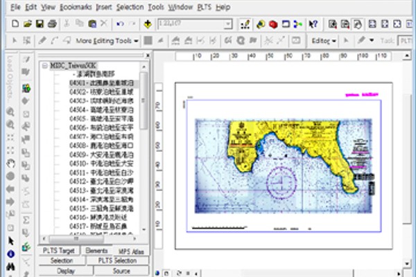The height and width of the screenshot is (277, 416).
Task: Click the PLTS colorful globe icon
Action: click(26, 88)
